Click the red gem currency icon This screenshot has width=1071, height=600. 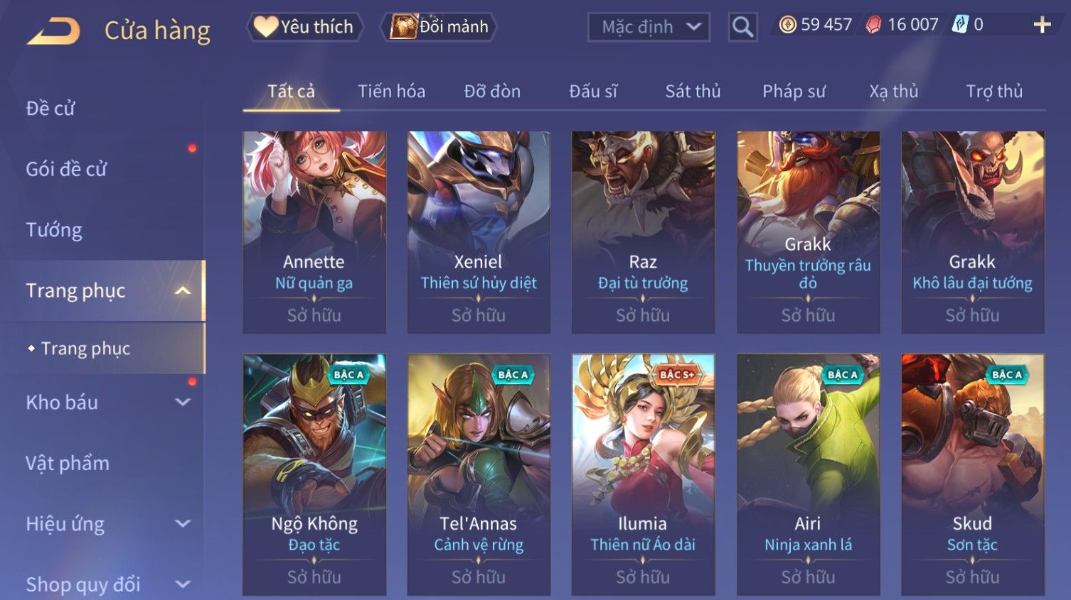point(873,25)
